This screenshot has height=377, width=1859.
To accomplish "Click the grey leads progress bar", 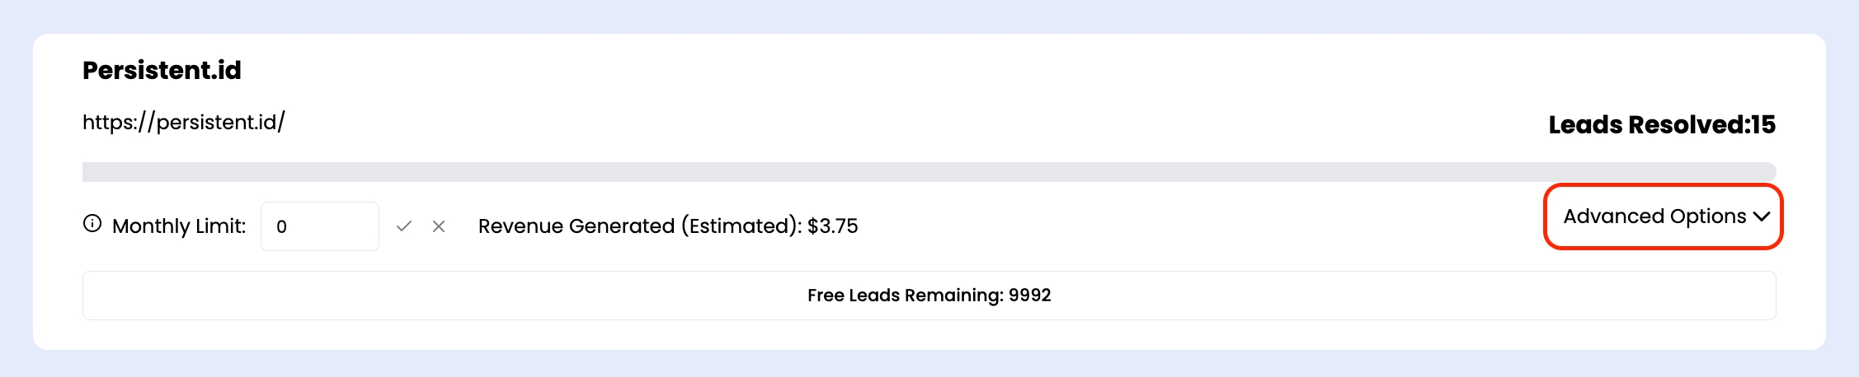I will click(929, 172).
